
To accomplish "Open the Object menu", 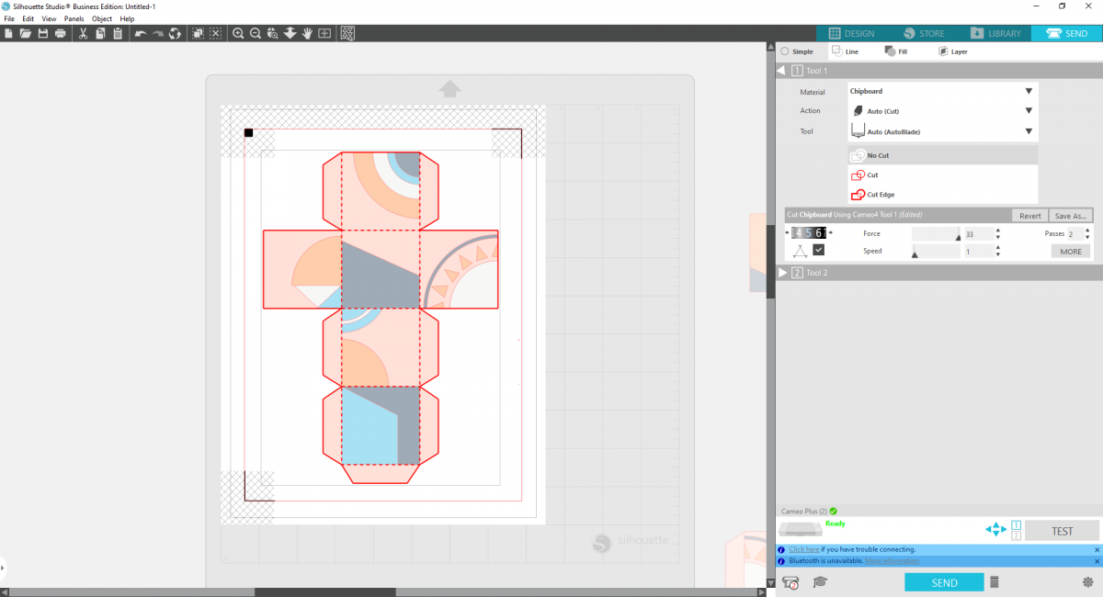I will pyautogui.click(x=102, y=18).
